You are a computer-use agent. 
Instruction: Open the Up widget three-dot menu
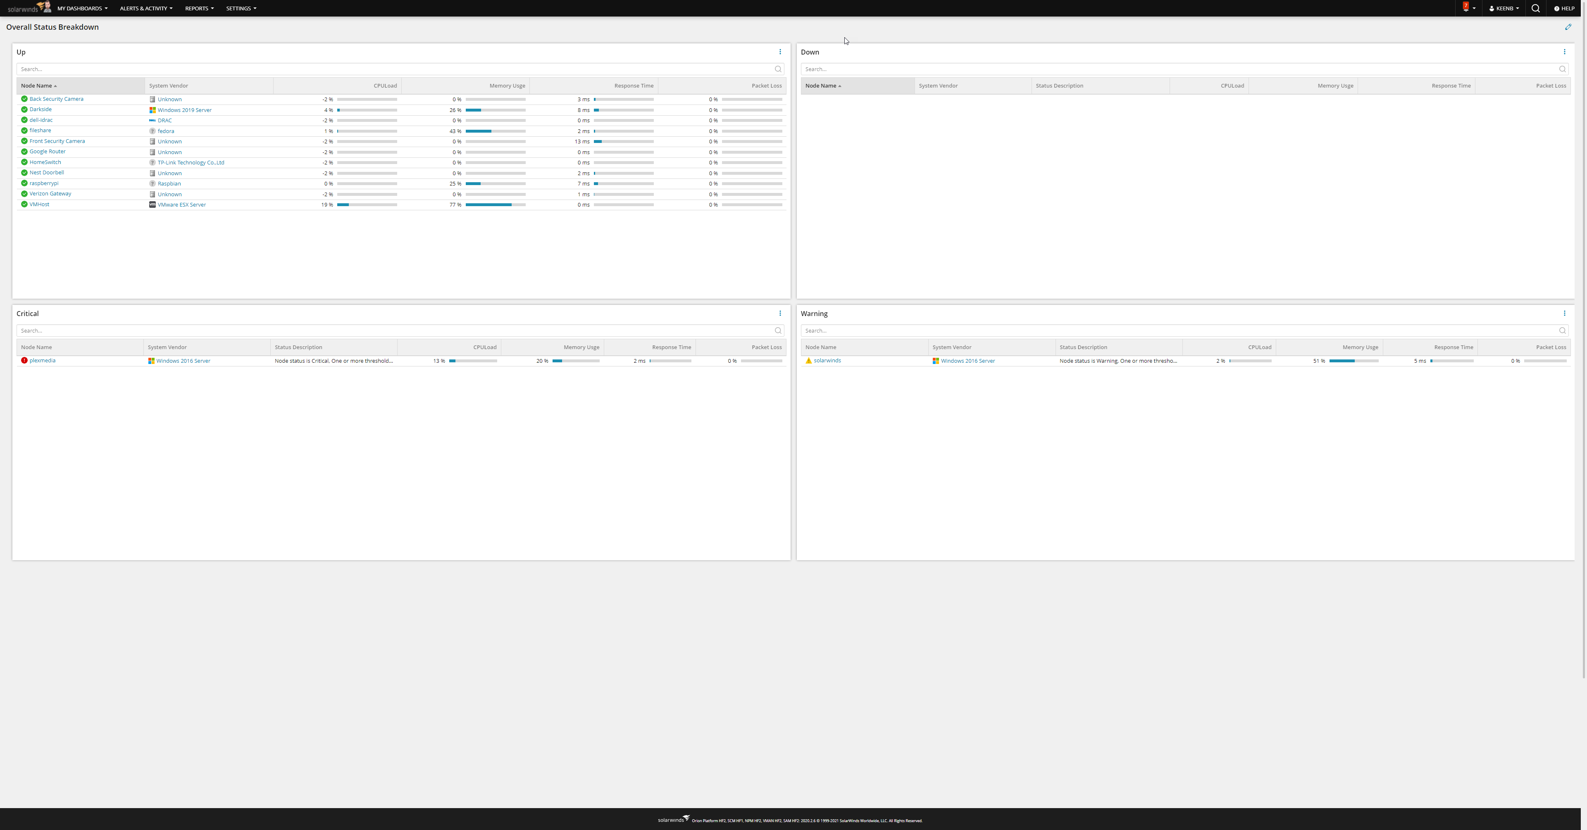[x=780, y=52]
